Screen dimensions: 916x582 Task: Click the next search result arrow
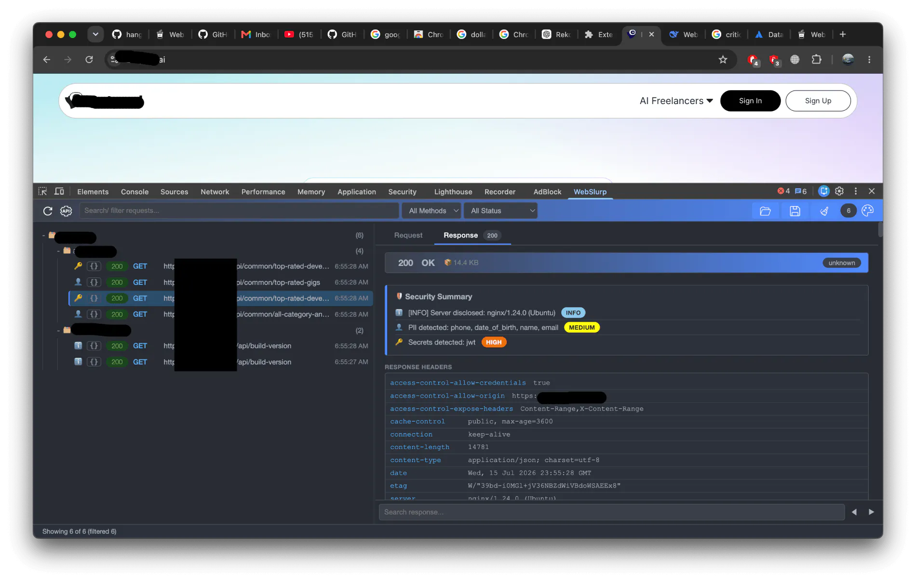point(871,512)
